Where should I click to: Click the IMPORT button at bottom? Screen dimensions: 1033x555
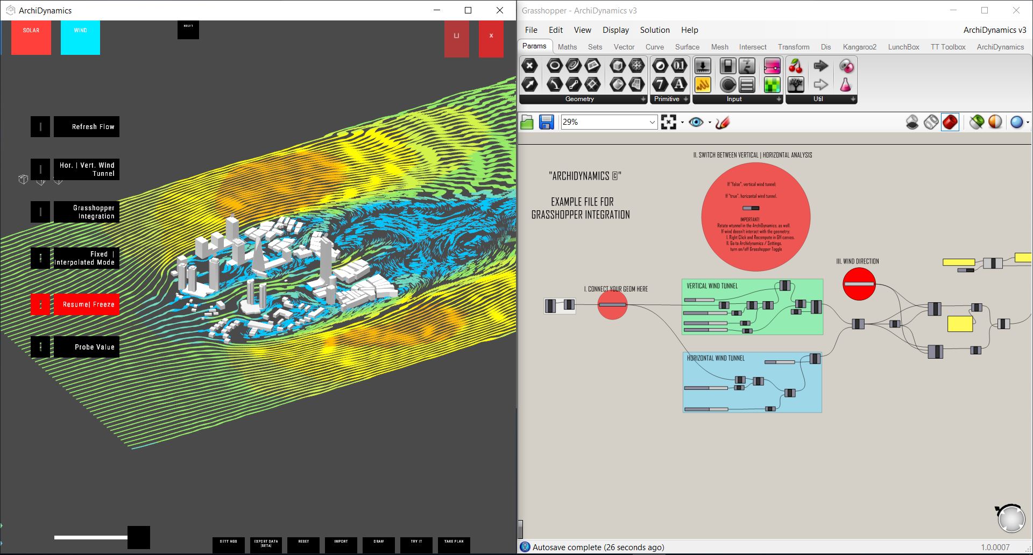[x=341, y=545]
